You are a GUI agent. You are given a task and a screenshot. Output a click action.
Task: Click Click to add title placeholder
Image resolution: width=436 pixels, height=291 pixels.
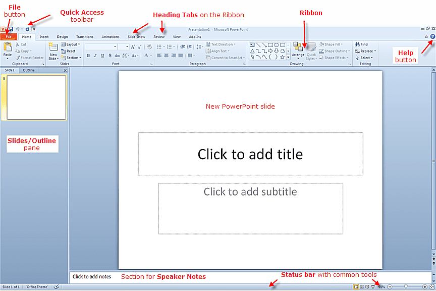click(250, 154)
